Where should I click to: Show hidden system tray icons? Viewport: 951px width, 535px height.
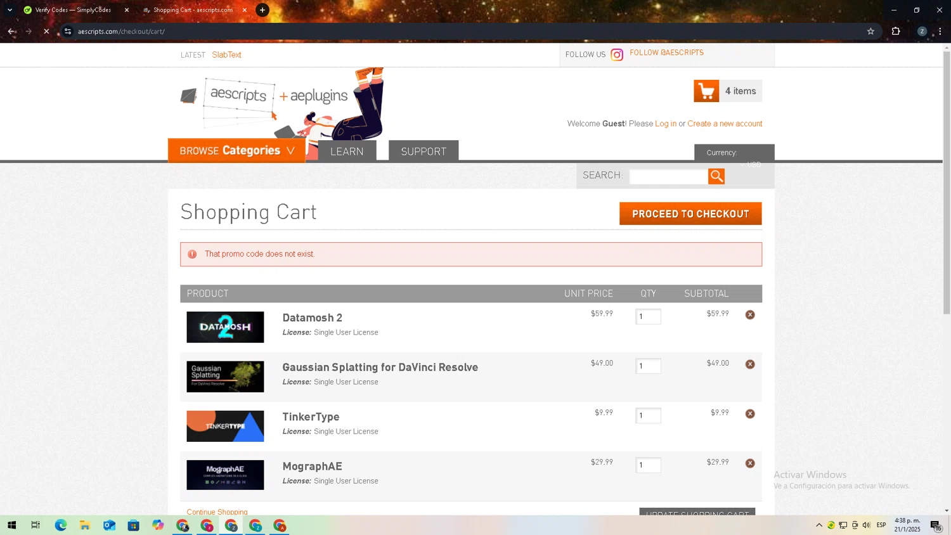coord(819,525)
